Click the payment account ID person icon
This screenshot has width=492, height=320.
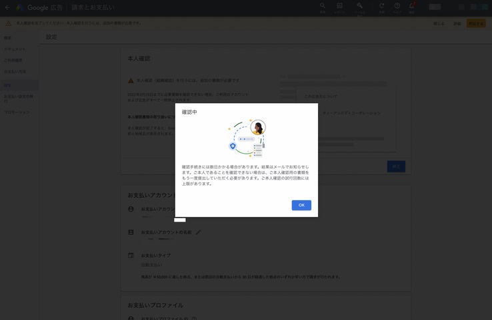[x=131, y=209]
